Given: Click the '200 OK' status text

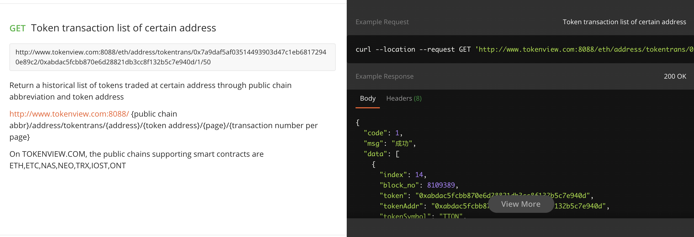Looking at the screenshot, I should click(675, 76).
